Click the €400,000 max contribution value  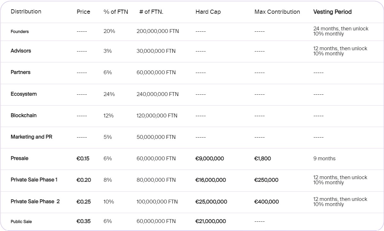(266, 202)
